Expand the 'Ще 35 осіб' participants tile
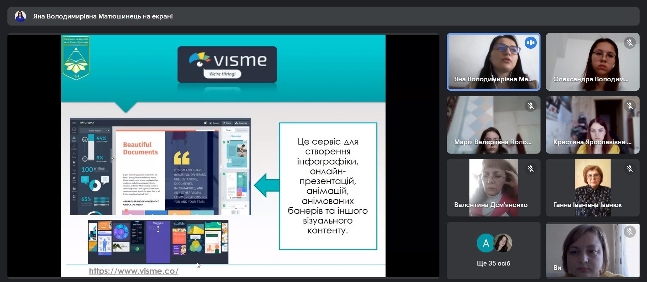 click(x=493, y=263)
